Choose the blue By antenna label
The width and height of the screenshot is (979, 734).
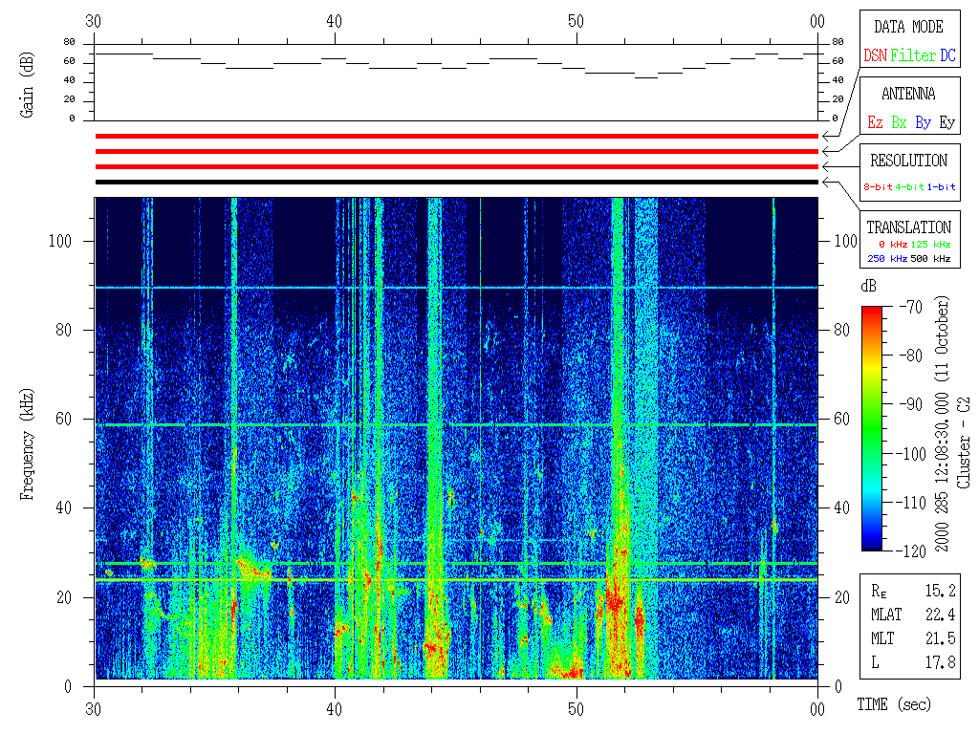click(923, 123)
